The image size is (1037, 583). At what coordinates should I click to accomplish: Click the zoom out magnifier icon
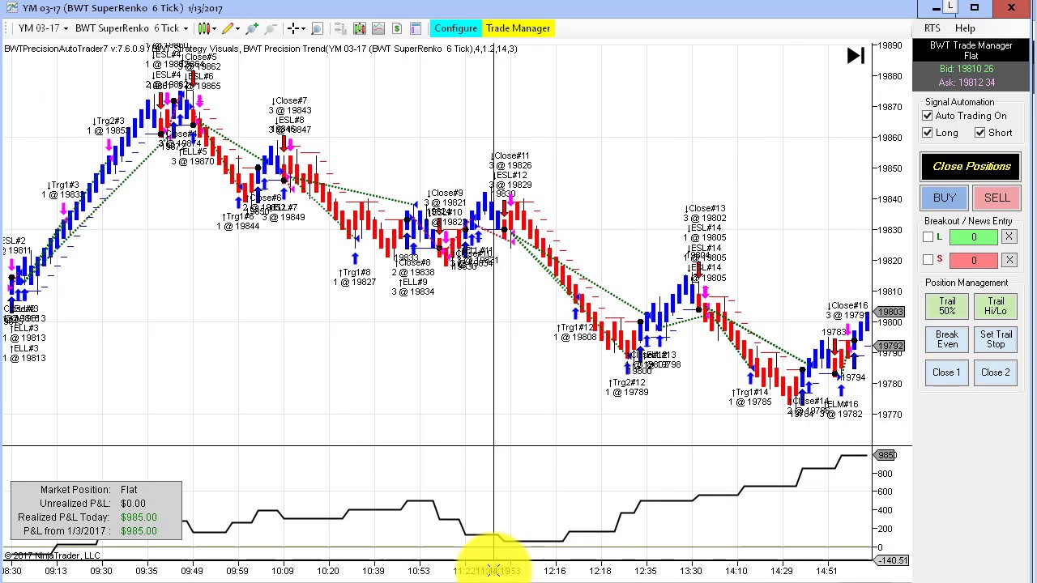point(271,28)
